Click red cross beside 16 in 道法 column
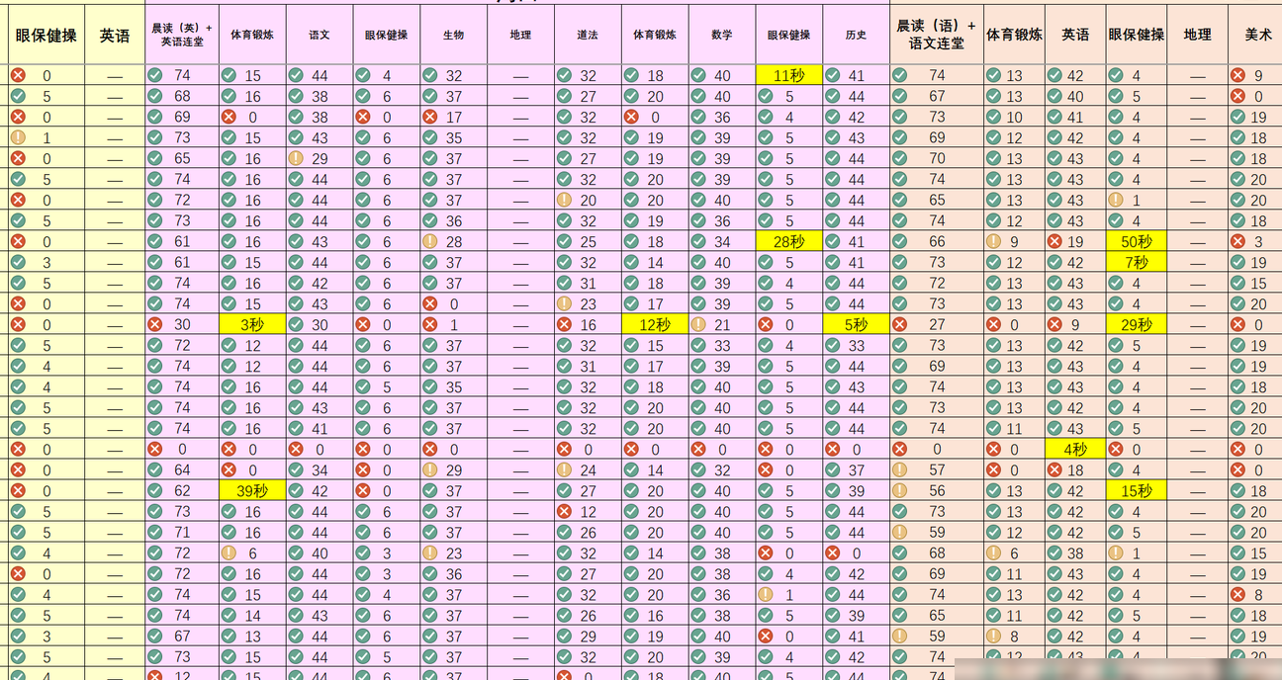This screenshot has width=1282, height=680. 564,324
